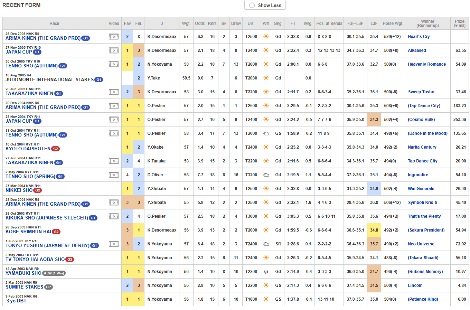The image size is (470, 310).
Task: Open winner Lincoln's page
Action: click(415, 285)
